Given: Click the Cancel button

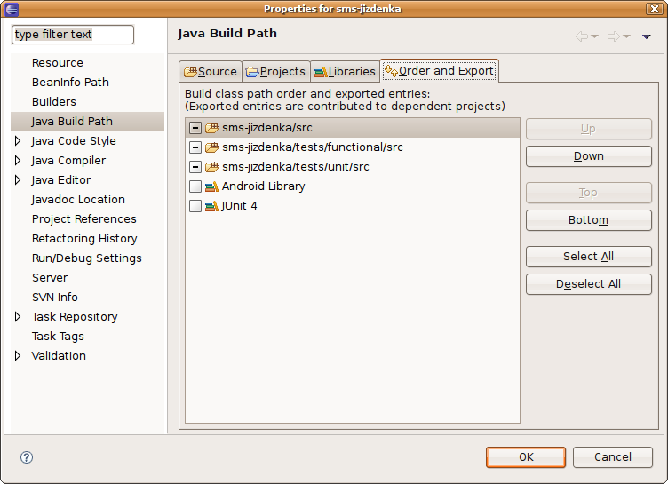Looking at the screenshot, I should click(613, 457).
